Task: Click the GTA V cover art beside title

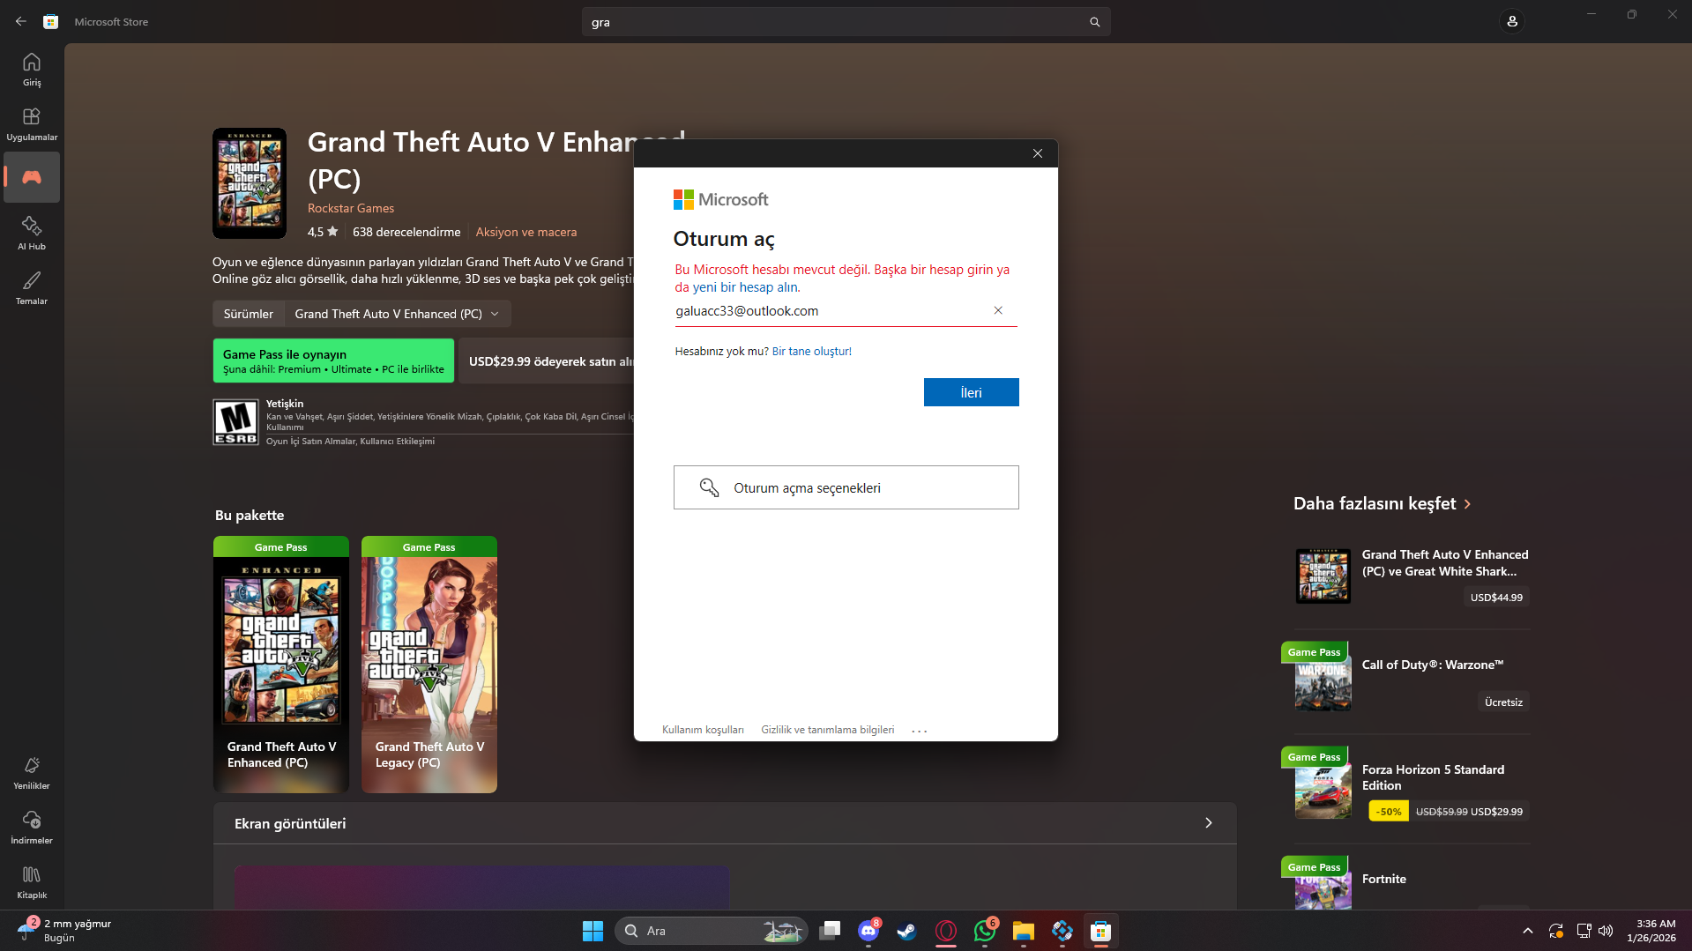Action: click(250, 183)
